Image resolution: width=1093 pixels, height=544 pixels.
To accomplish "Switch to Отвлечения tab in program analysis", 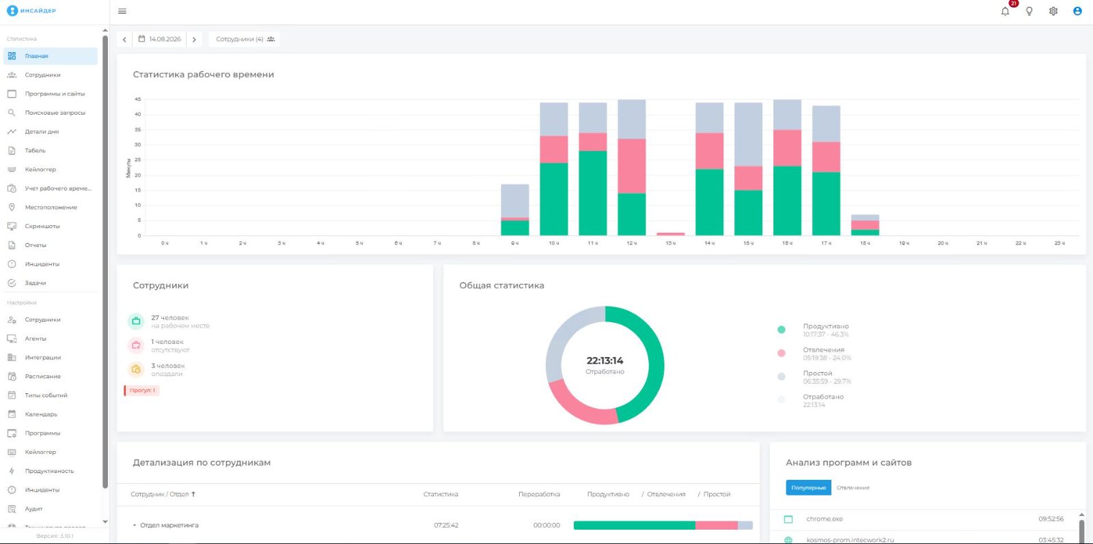I will (x=853, y=487).
